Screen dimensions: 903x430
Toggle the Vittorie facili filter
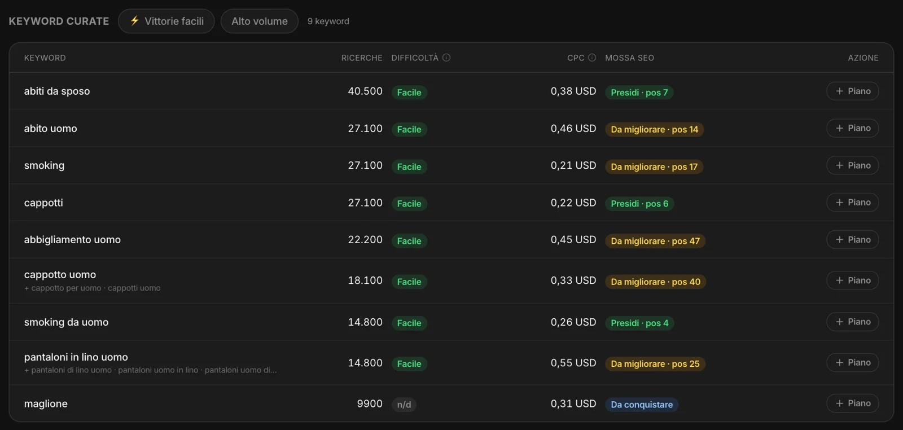166,21
